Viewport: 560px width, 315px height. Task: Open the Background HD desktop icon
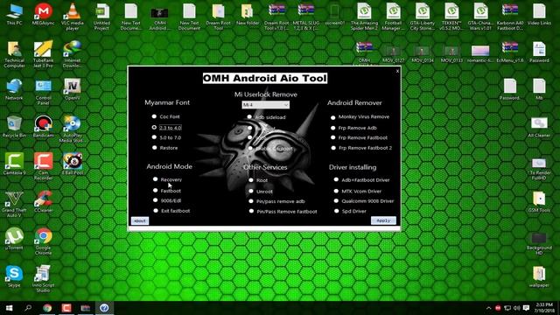pos(539,244)
